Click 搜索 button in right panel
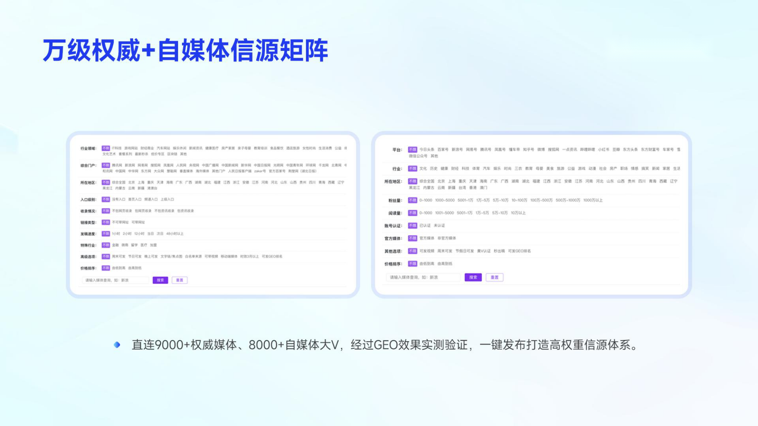Viewport: 758px width, 426px height. coord(473,277)
